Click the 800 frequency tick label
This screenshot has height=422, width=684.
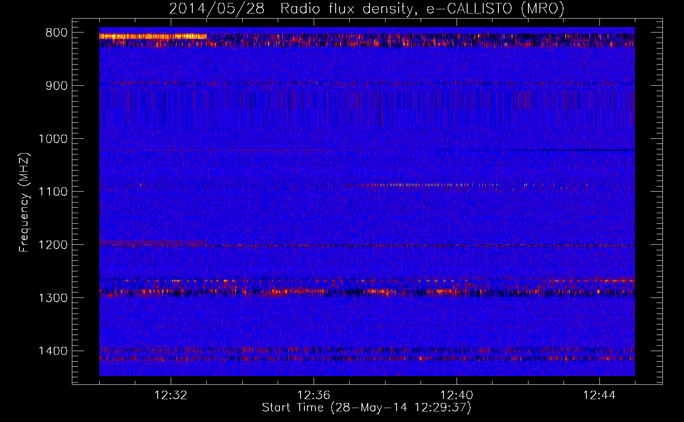[x=56, y=33]
